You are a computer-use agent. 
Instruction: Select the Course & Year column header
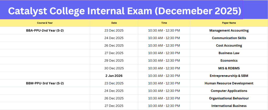click(45, 23)
